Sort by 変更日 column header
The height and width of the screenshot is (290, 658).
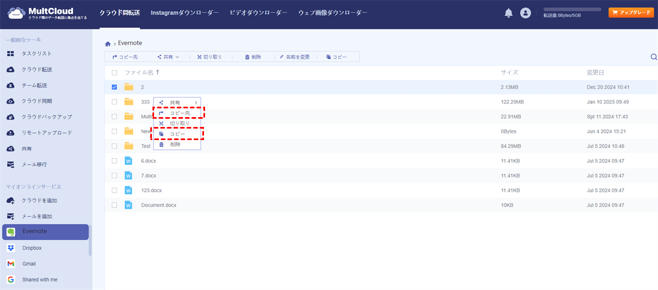595,72
